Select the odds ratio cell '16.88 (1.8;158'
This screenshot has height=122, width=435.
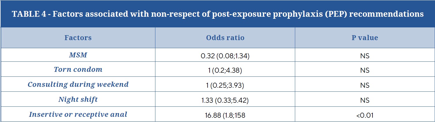(x=225, y=115)
